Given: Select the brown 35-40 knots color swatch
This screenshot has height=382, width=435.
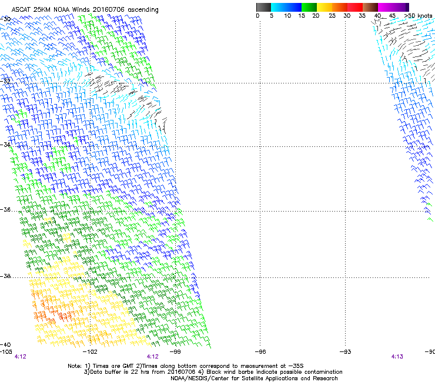Looking at the screenshot, I should pos(370,7).
